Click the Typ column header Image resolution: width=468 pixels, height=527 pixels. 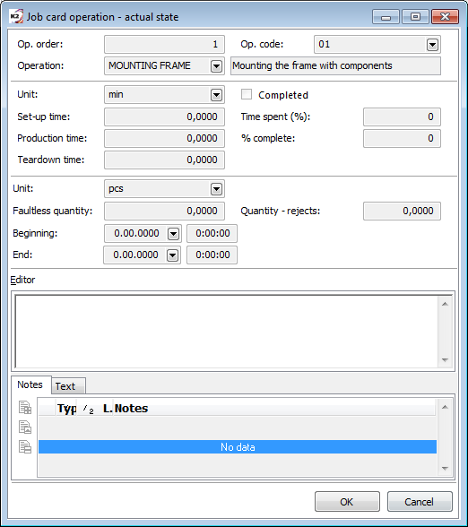coord(66,409)
